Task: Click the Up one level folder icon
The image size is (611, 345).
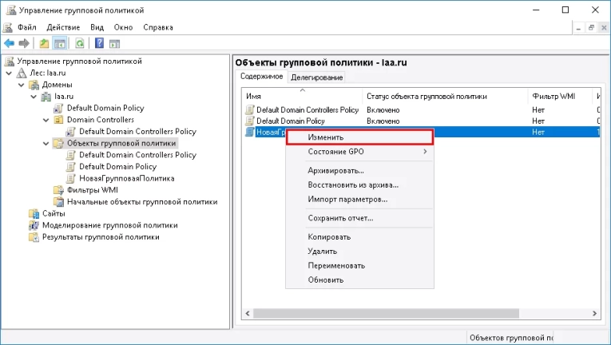Action: click(x=44, y=43)
